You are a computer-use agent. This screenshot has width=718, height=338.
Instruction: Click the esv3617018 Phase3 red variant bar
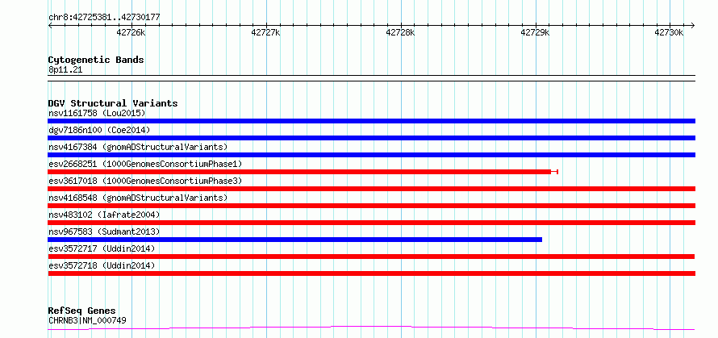pyautogui.click(x=371, y=189)
